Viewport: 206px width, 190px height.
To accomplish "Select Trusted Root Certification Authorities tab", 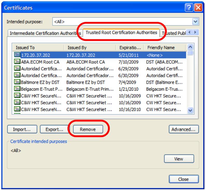I will point(121,32).
